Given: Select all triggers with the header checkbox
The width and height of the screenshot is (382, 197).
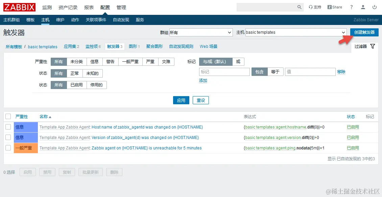Looking at the screenshot, I should (x=8, y=116).
